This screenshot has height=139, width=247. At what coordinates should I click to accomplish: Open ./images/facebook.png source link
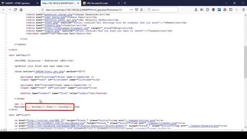pos(203,126)
